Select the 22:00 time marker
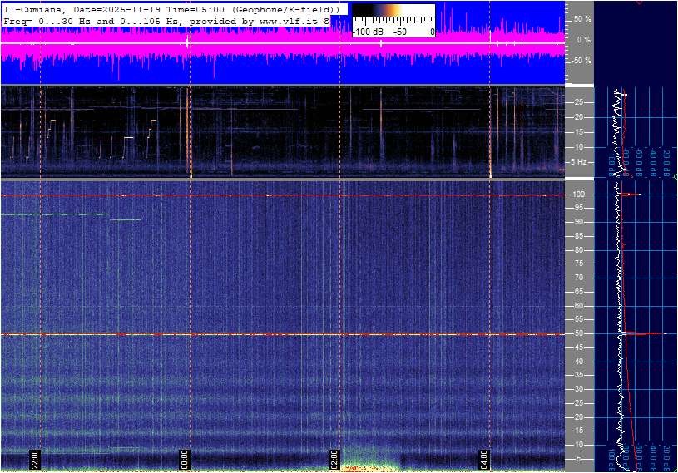 coord(35,459)
